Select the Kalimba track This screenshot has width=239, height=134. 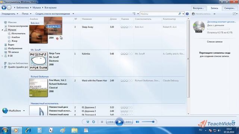[x=86, y=54]
